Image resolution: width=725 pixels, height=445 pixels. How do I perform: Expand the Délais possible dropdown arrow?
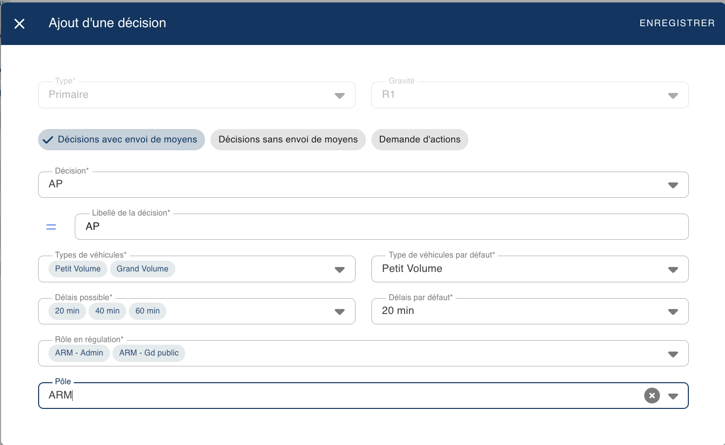pos(339,311)
